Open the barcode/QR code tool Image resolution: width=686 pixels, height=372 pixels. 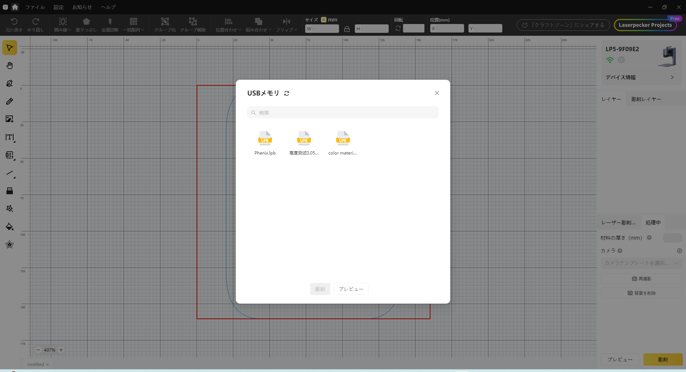(x=10, y=155)
